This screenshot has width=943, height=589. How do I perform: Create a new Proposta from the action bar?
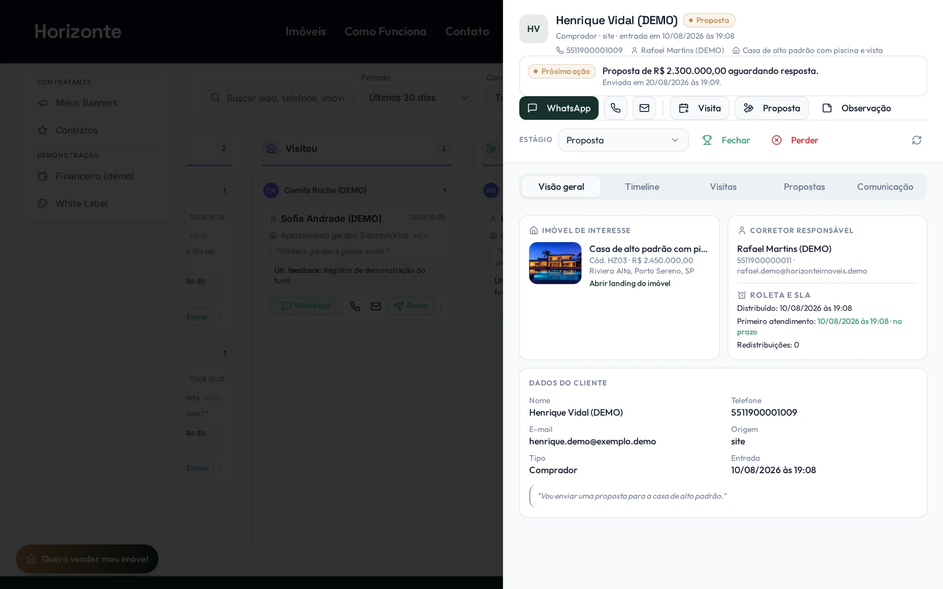coord(772,108)
